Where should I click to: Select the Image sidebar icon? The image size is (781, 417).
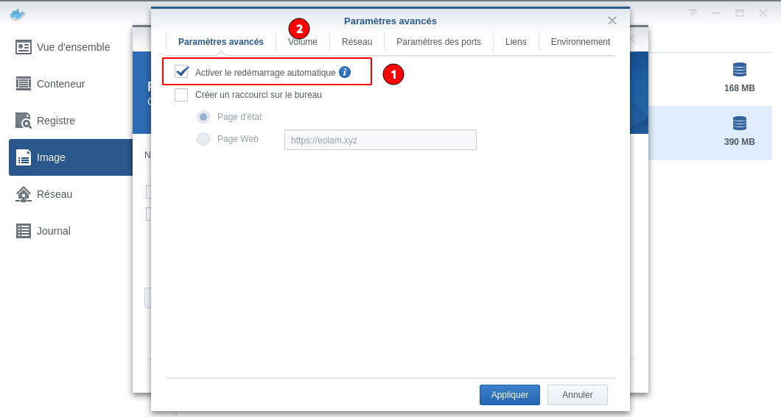pyautogui.click(x=24, y=157)
